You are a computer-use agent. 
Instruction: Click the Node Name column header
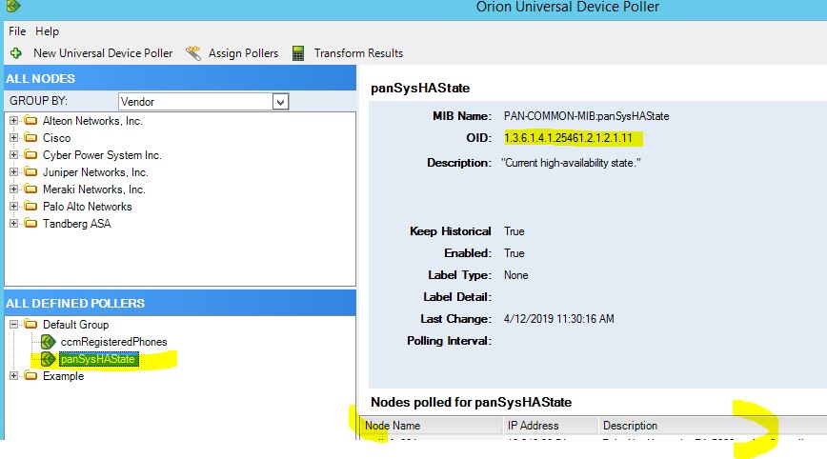point(431,426)
